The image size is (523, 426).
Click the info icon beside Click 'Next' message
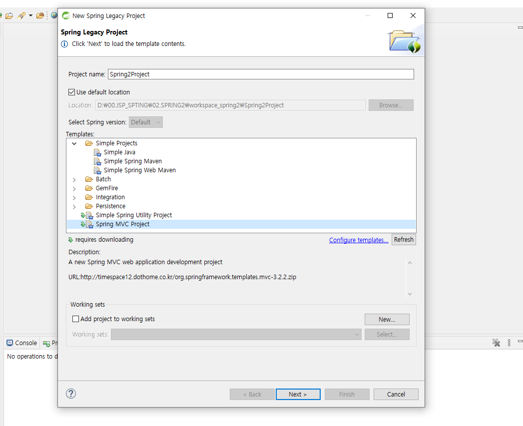64,44
